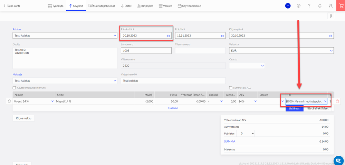This screenshot has height=165, width=345.
Task: Open the settings gear icon
Action: pos(298,6)
